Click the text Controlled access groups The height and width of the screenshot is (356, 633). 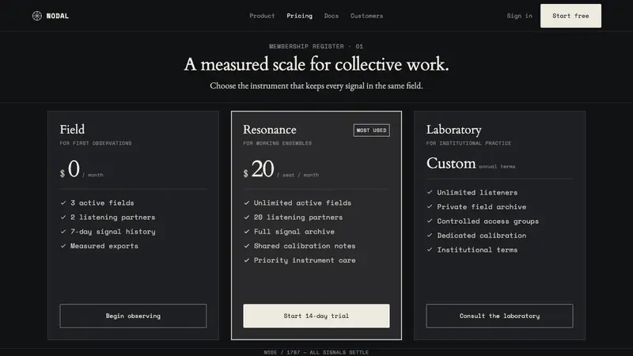click(x=487, y=222)
